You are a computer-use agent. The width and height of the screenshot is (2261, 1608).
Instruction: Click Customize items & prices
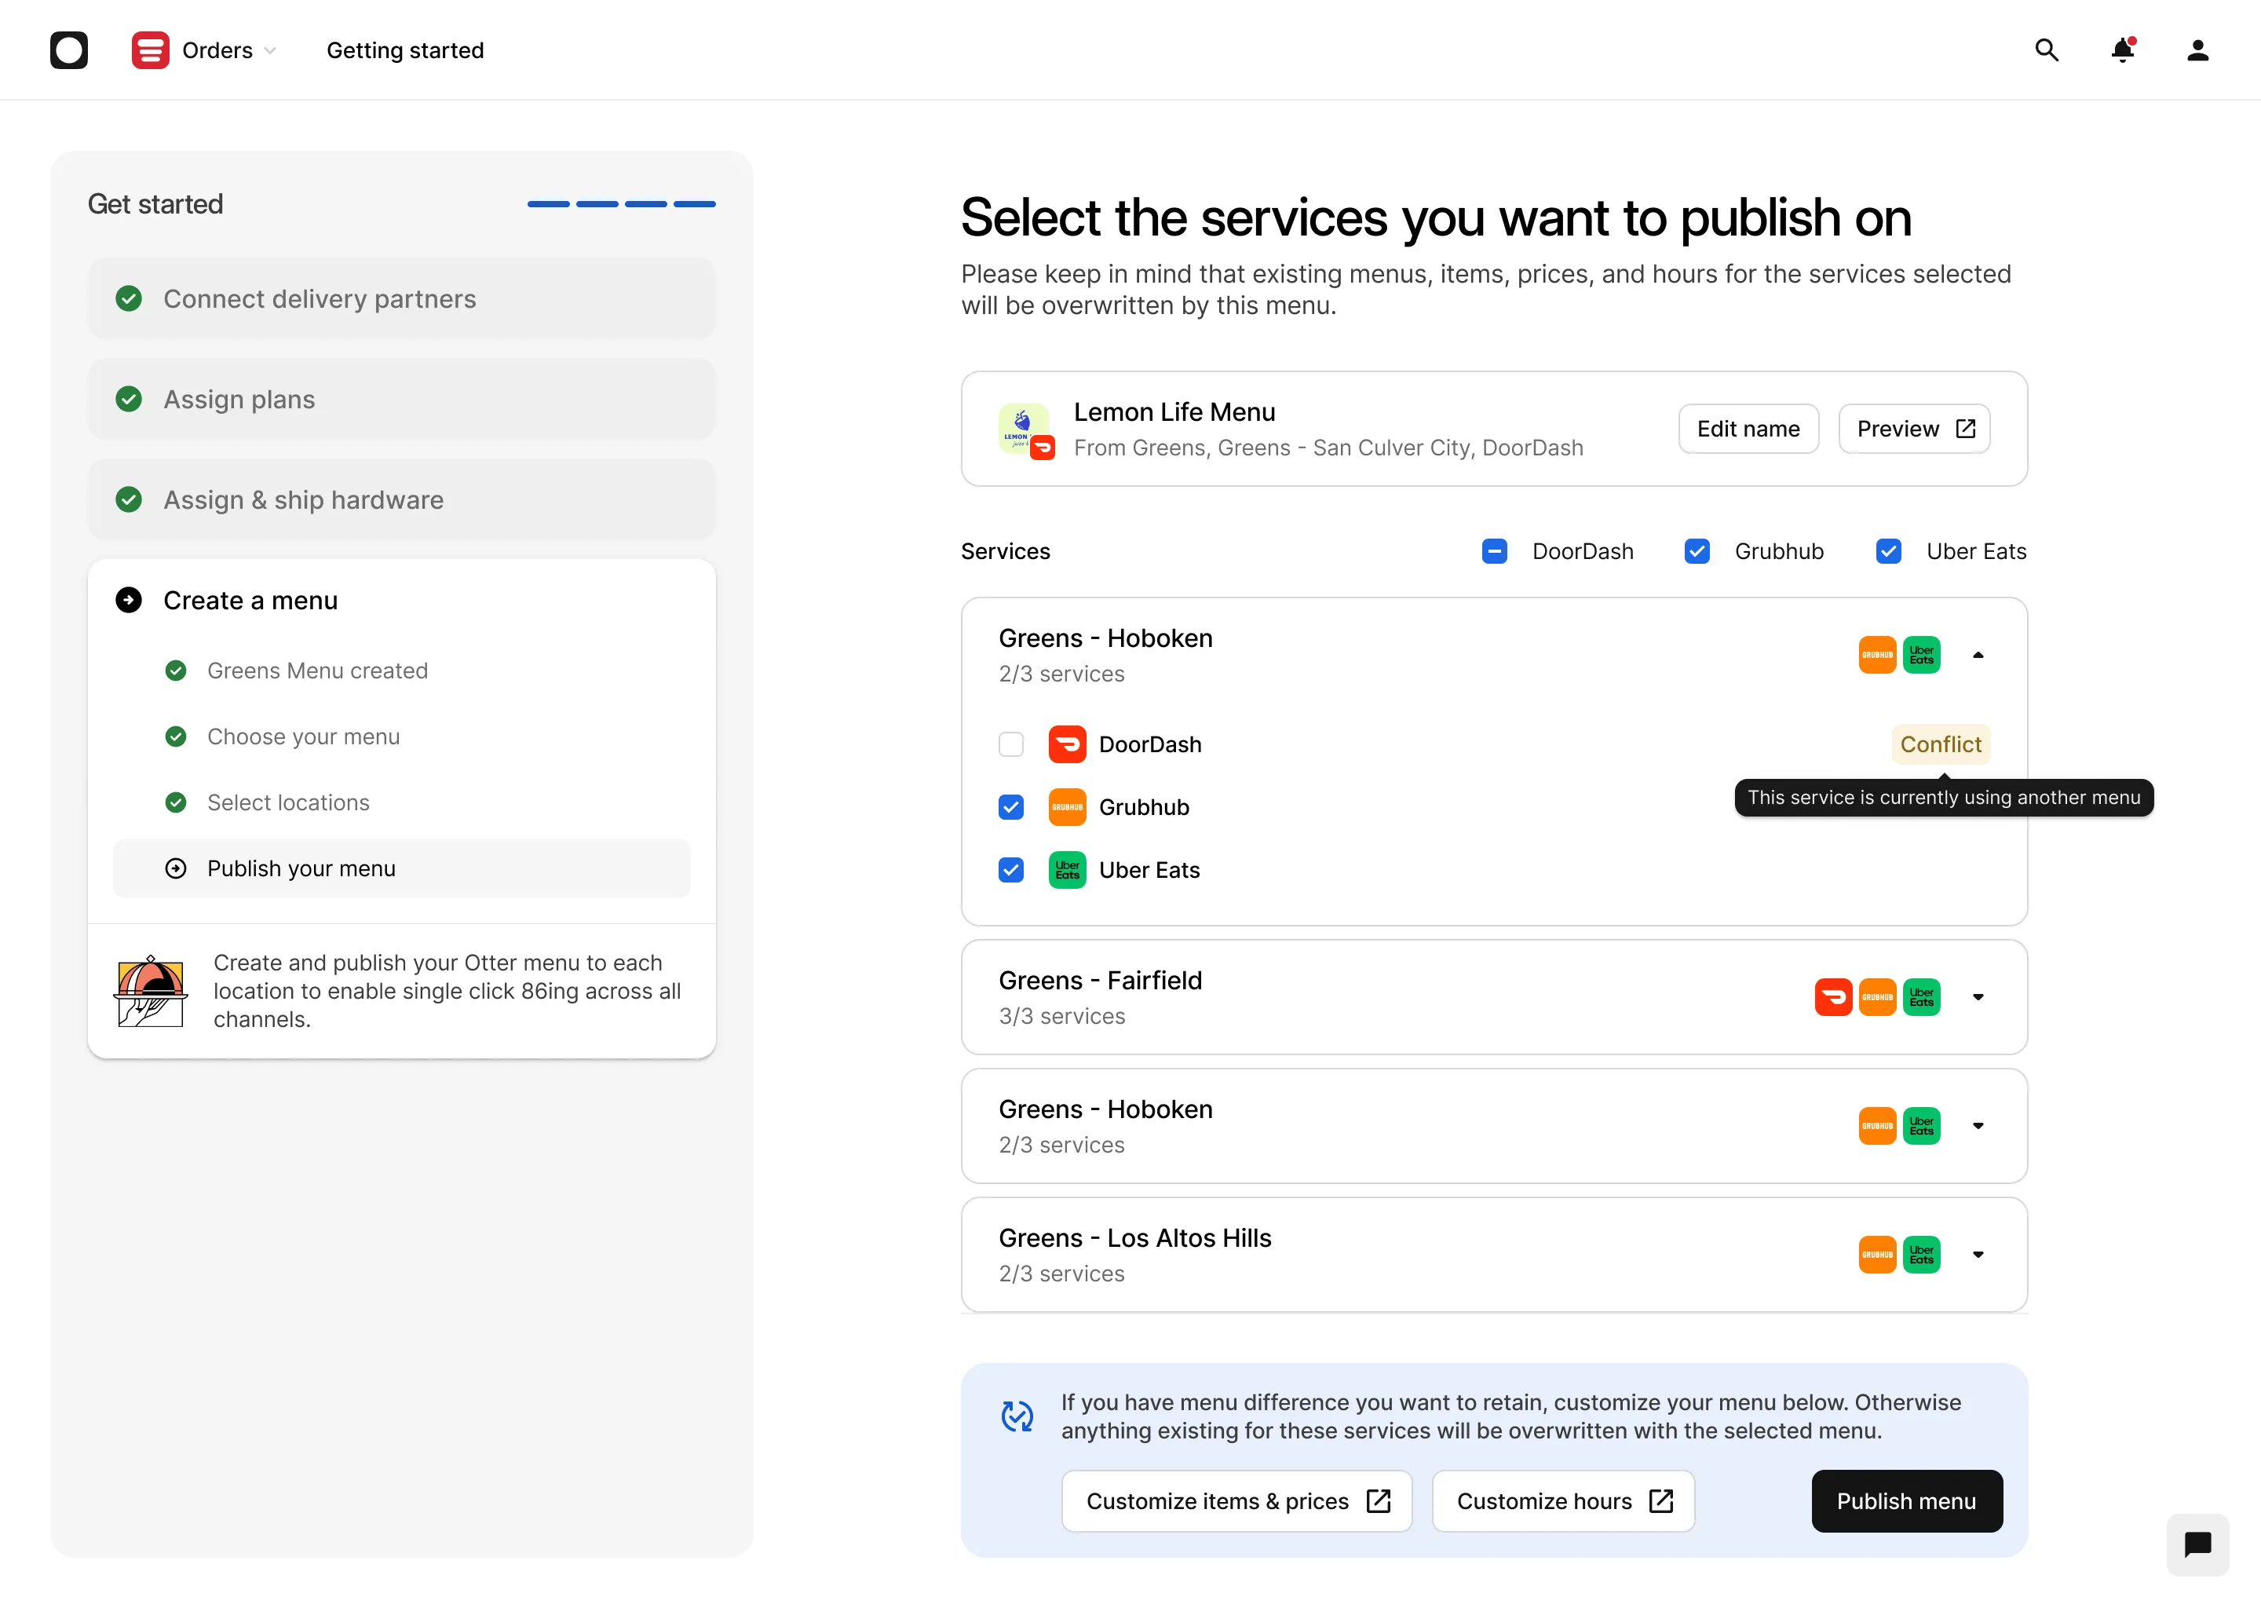pos(1236,1501)
